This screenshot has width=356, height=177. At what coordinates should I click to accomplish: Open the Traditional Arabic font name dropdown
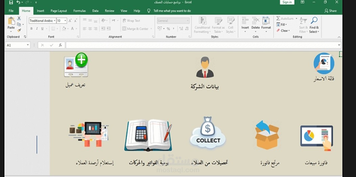(55, 21)
